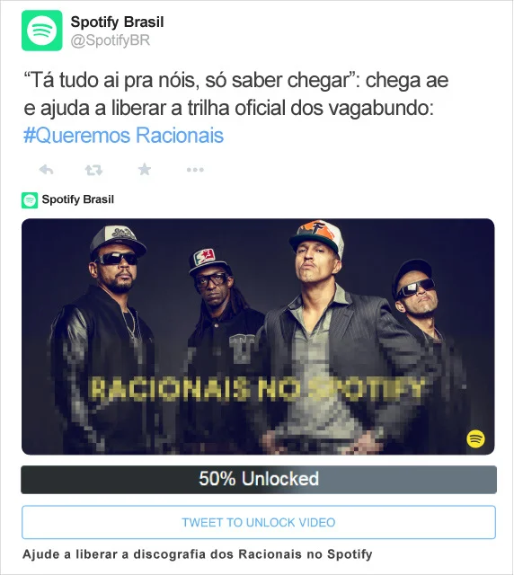Open the @SpotifyBR handle

110,40
